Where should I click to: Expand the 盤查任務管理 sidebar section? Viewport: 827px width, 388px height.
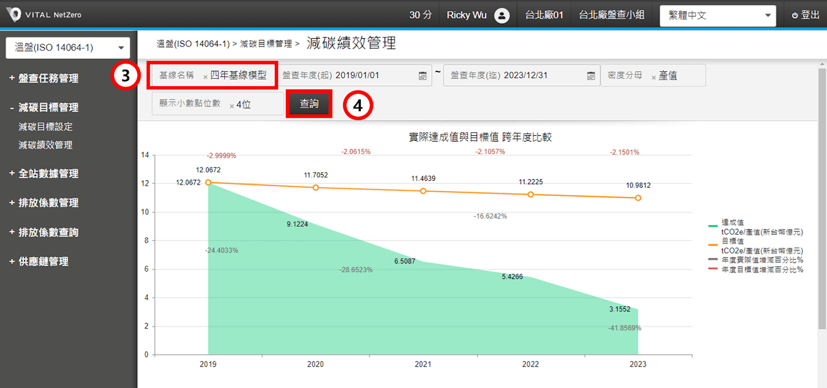[x=48, y=78]
